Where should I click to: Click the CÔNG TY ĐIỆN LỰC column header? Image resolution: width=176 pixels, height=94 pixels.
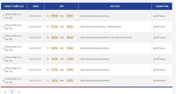pos(14,6)
